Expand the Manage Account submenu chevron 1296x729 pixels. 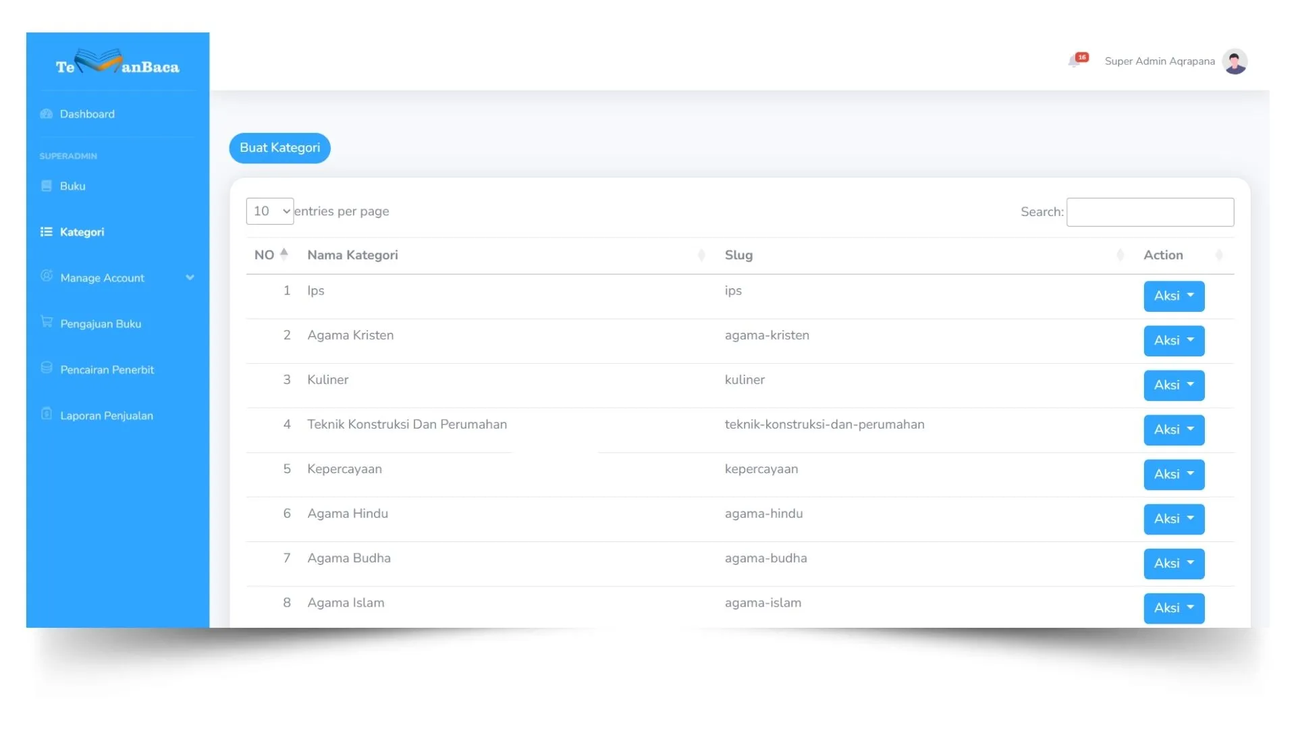(190, 277)
